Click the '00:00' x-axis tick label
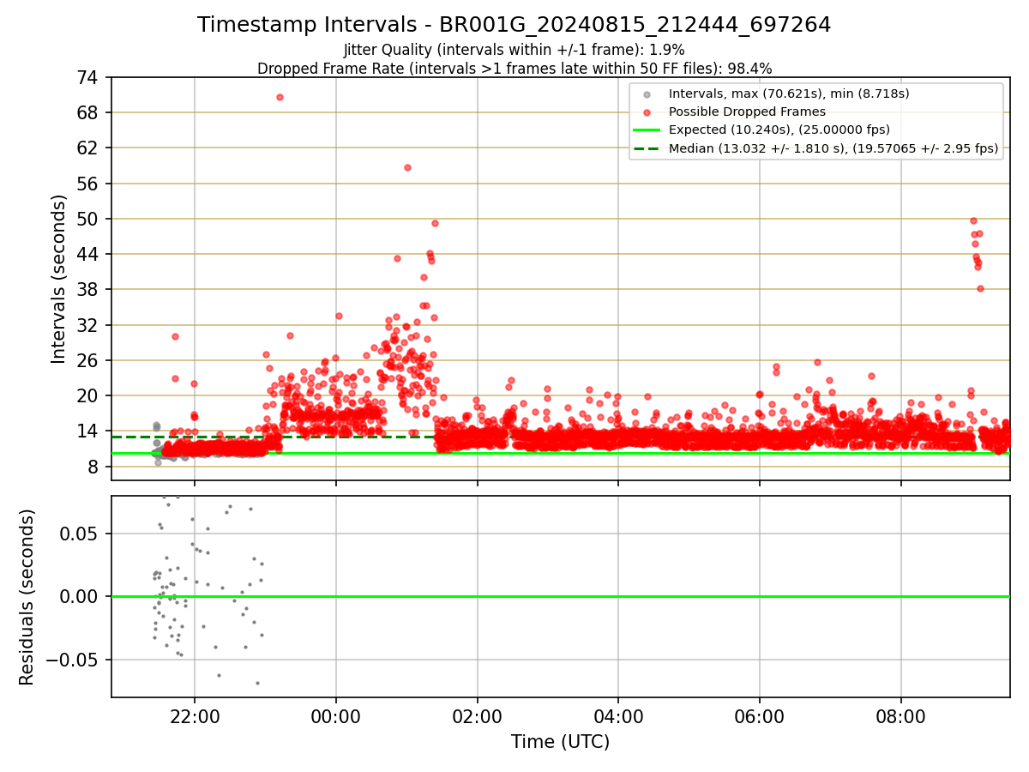 tap(336, 717)
